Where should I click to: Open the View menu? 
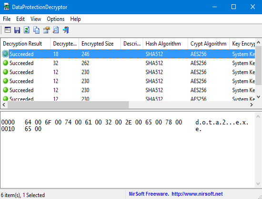(36, 19)
